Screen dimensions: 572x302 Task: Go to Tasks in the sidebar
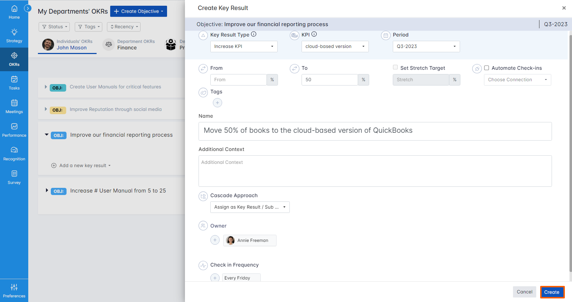[14, 83]
